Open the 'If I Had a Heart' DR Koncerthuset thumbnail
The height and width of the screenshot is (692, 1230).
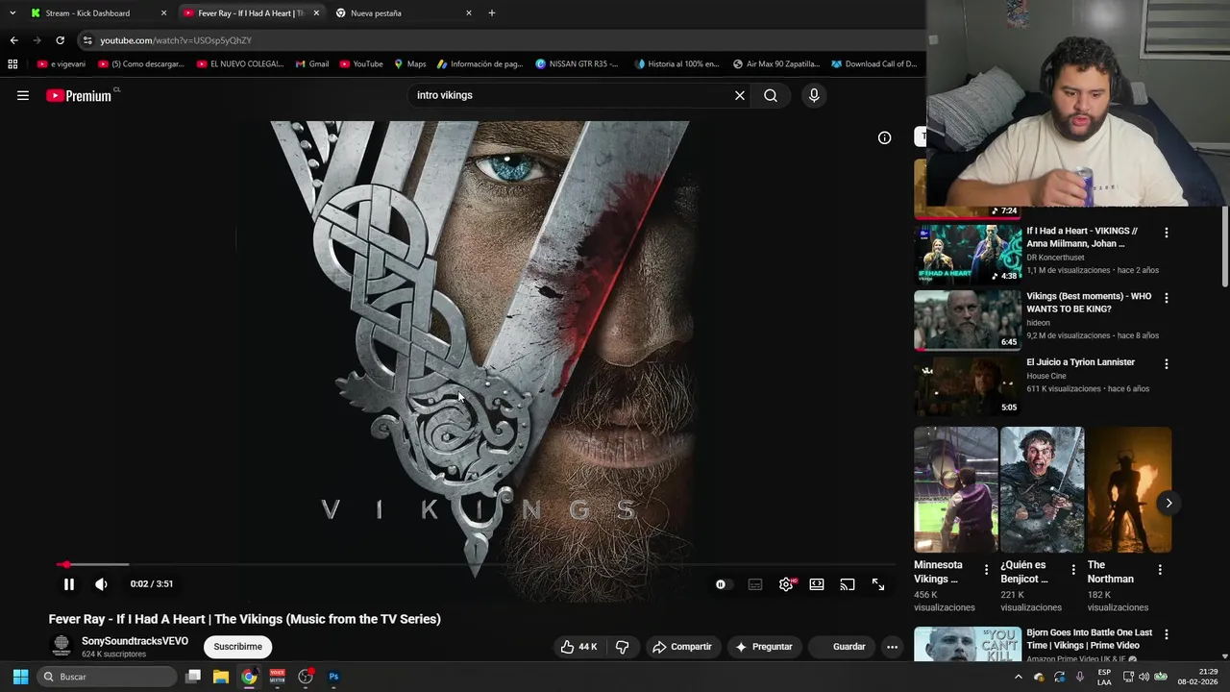coord(968,254)
